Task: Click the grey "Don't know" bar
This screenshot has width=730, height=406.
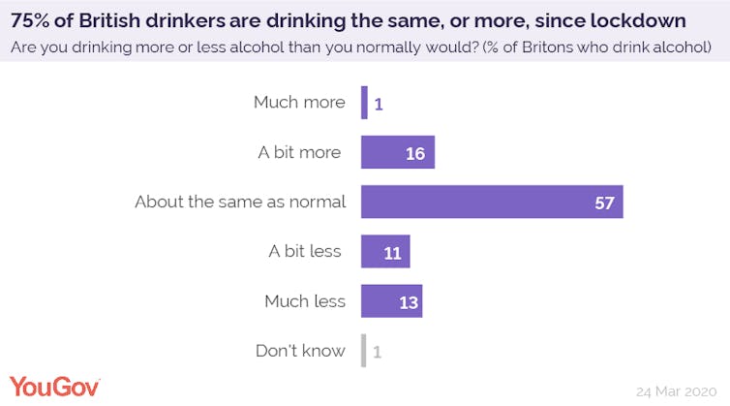Action: [x=364, y=351]
